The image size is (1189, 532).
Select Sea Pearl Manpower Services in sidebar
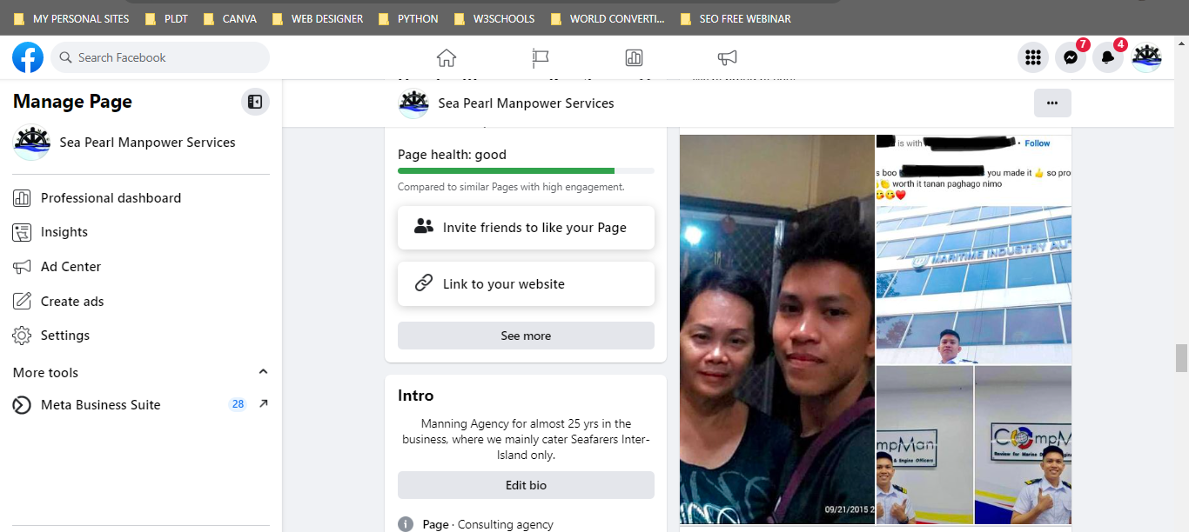click(x=141, y=143)
